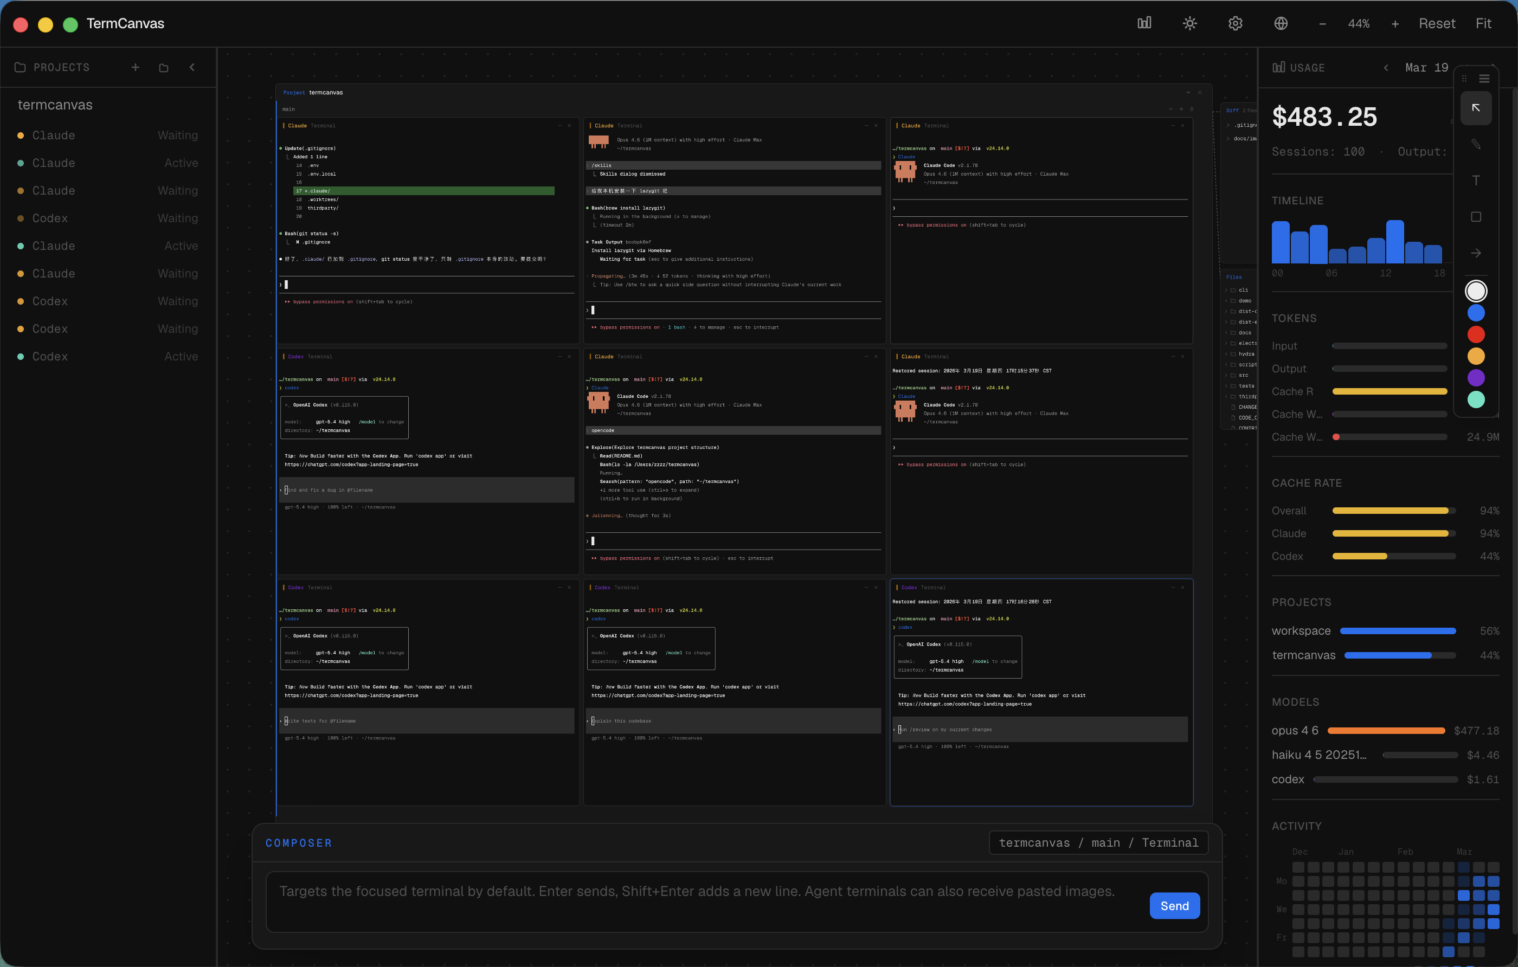Select the text tool in the tool palette
Image resolution: width=1518 pixels, height=967 pixels.
tap(1476, 179)
